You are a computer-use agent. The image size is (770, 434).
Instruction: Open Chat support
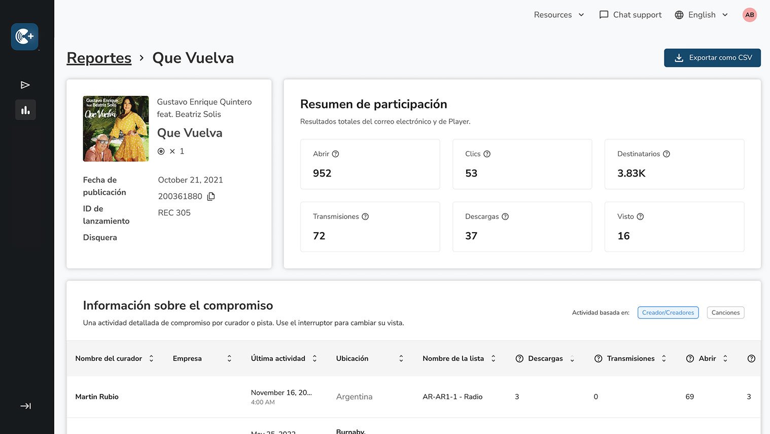[x=631, y=15]
